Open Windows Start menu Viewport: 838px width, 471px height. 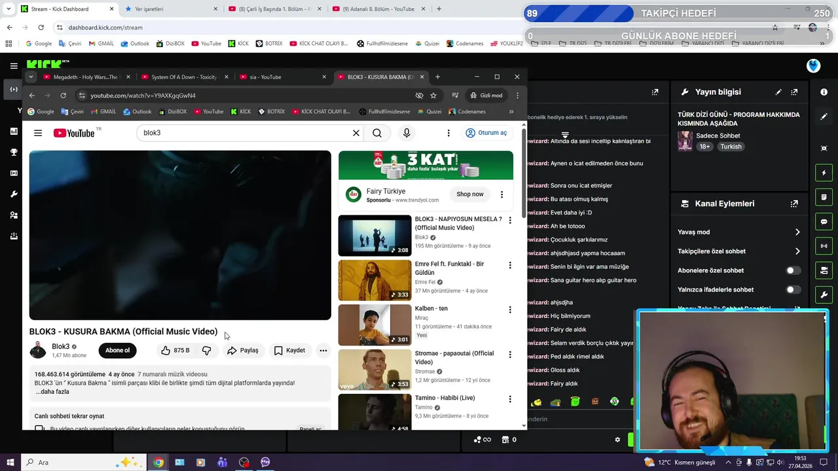9,462
